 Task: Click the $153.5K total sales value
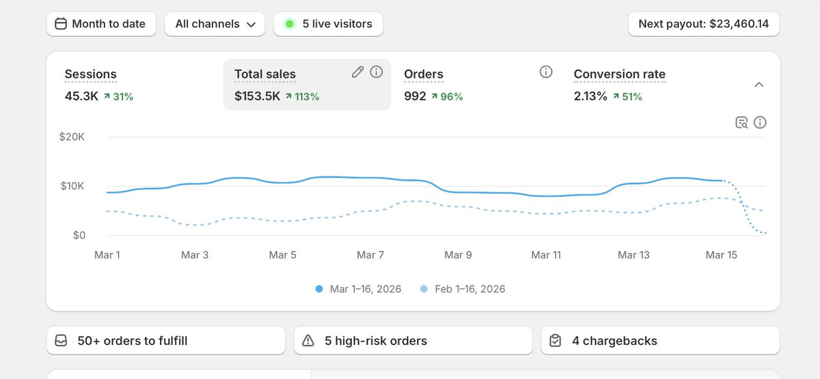tap(257, 97)
